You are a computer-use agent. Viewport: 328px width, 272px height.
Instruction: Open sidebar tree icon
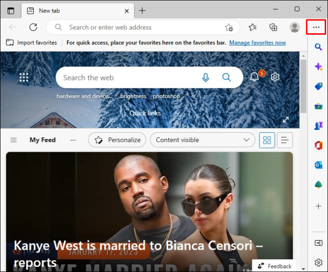[318, 185]
